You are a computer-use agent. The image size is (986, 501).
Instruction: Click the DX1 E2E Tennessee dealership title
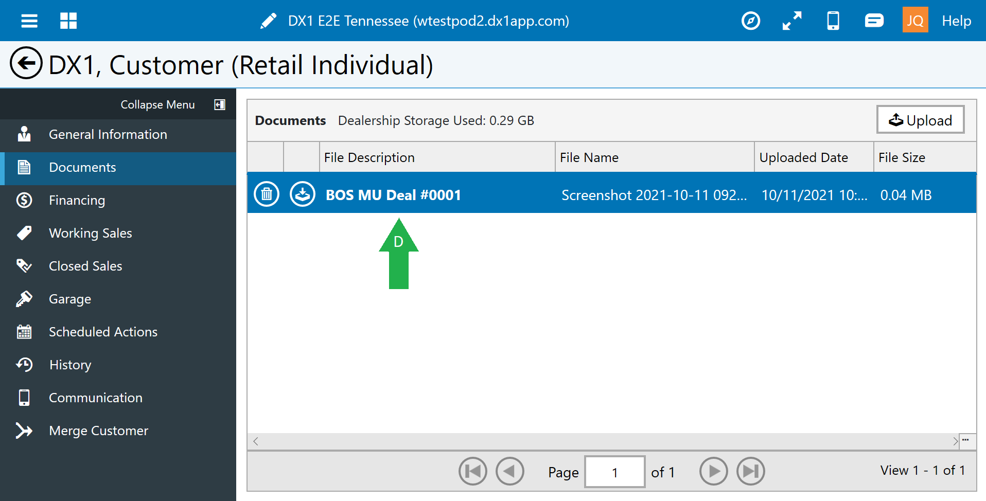tap(429, 21)
